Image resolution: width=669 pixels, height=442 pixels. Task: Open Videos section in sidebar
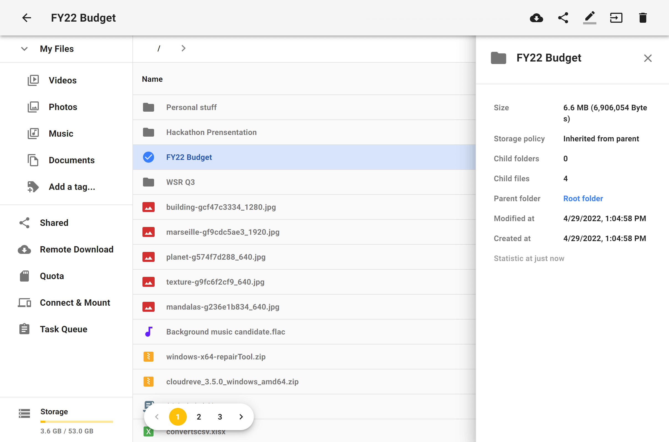[62, 80]
